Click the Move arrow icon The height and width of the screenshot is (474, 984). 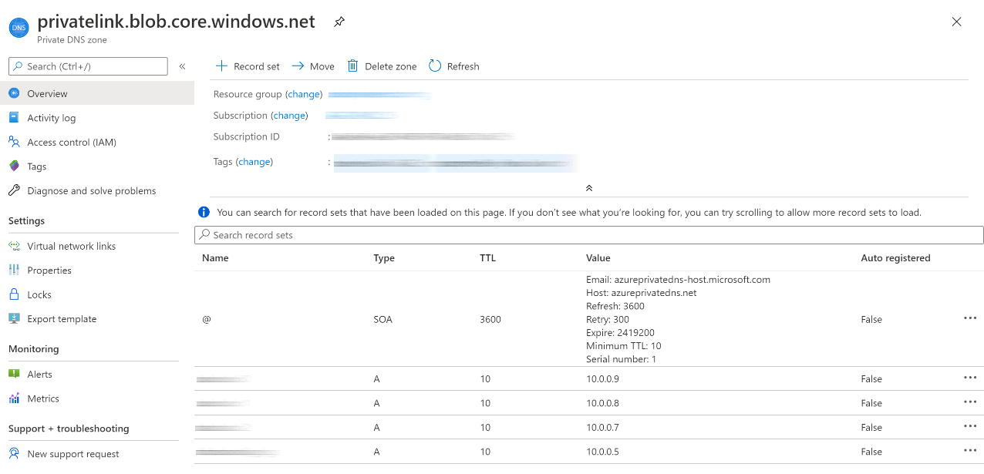click(x=298, y=66)
